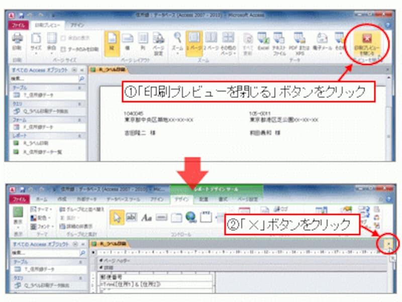Select R_住所録データ一覧 report in navigation pane

click(48, 152)
